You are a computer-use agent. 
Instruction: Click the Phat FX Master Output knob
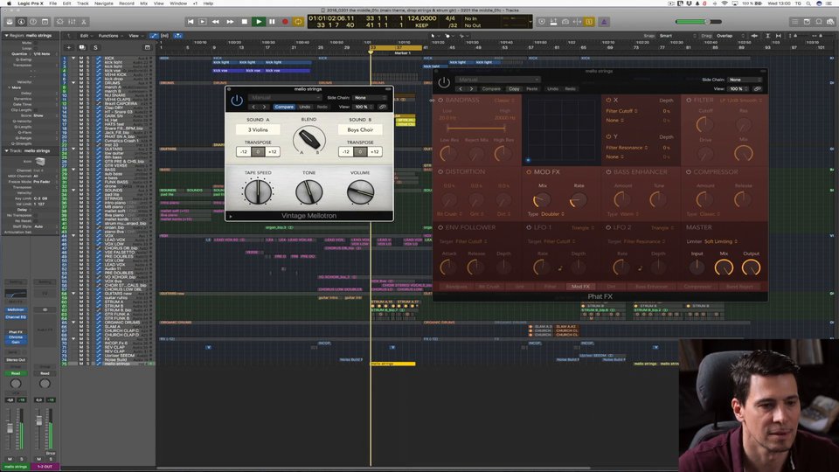click(x=751, y=267)
